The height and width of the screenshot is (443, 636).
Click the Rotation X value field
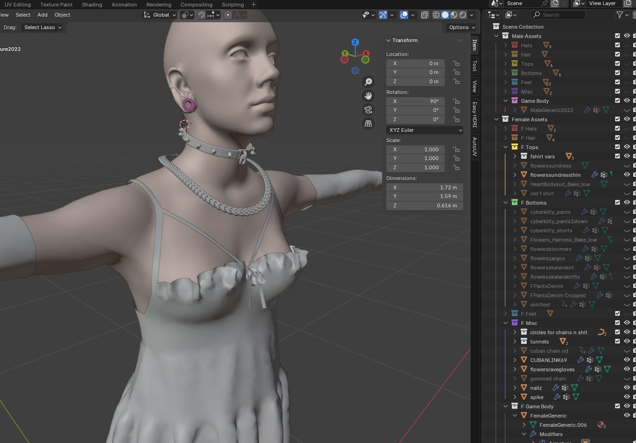coord(416,101)
